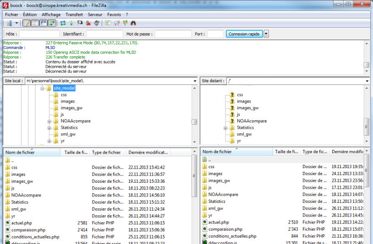Open the quick connect history dropdown
The image size is (373, 244).
click(266, 34)
